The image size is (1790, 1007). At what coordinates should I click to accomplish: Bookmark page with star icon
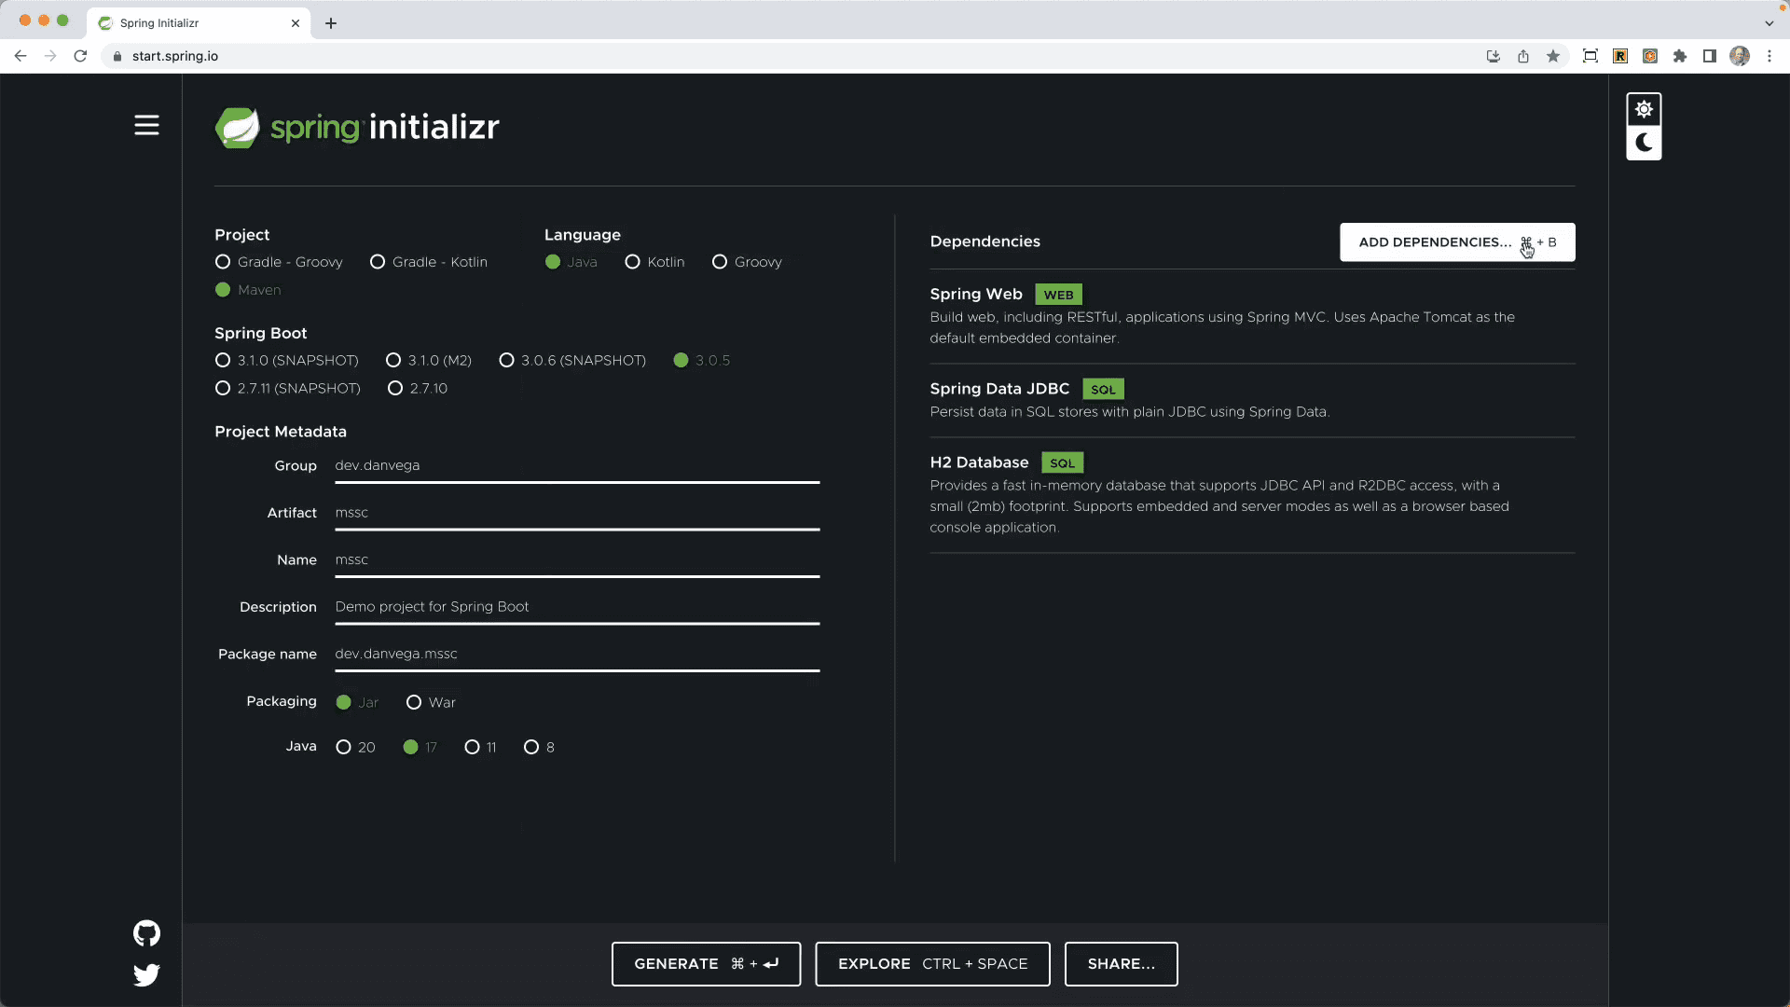pyautogui.click(x=1553, y=56)
